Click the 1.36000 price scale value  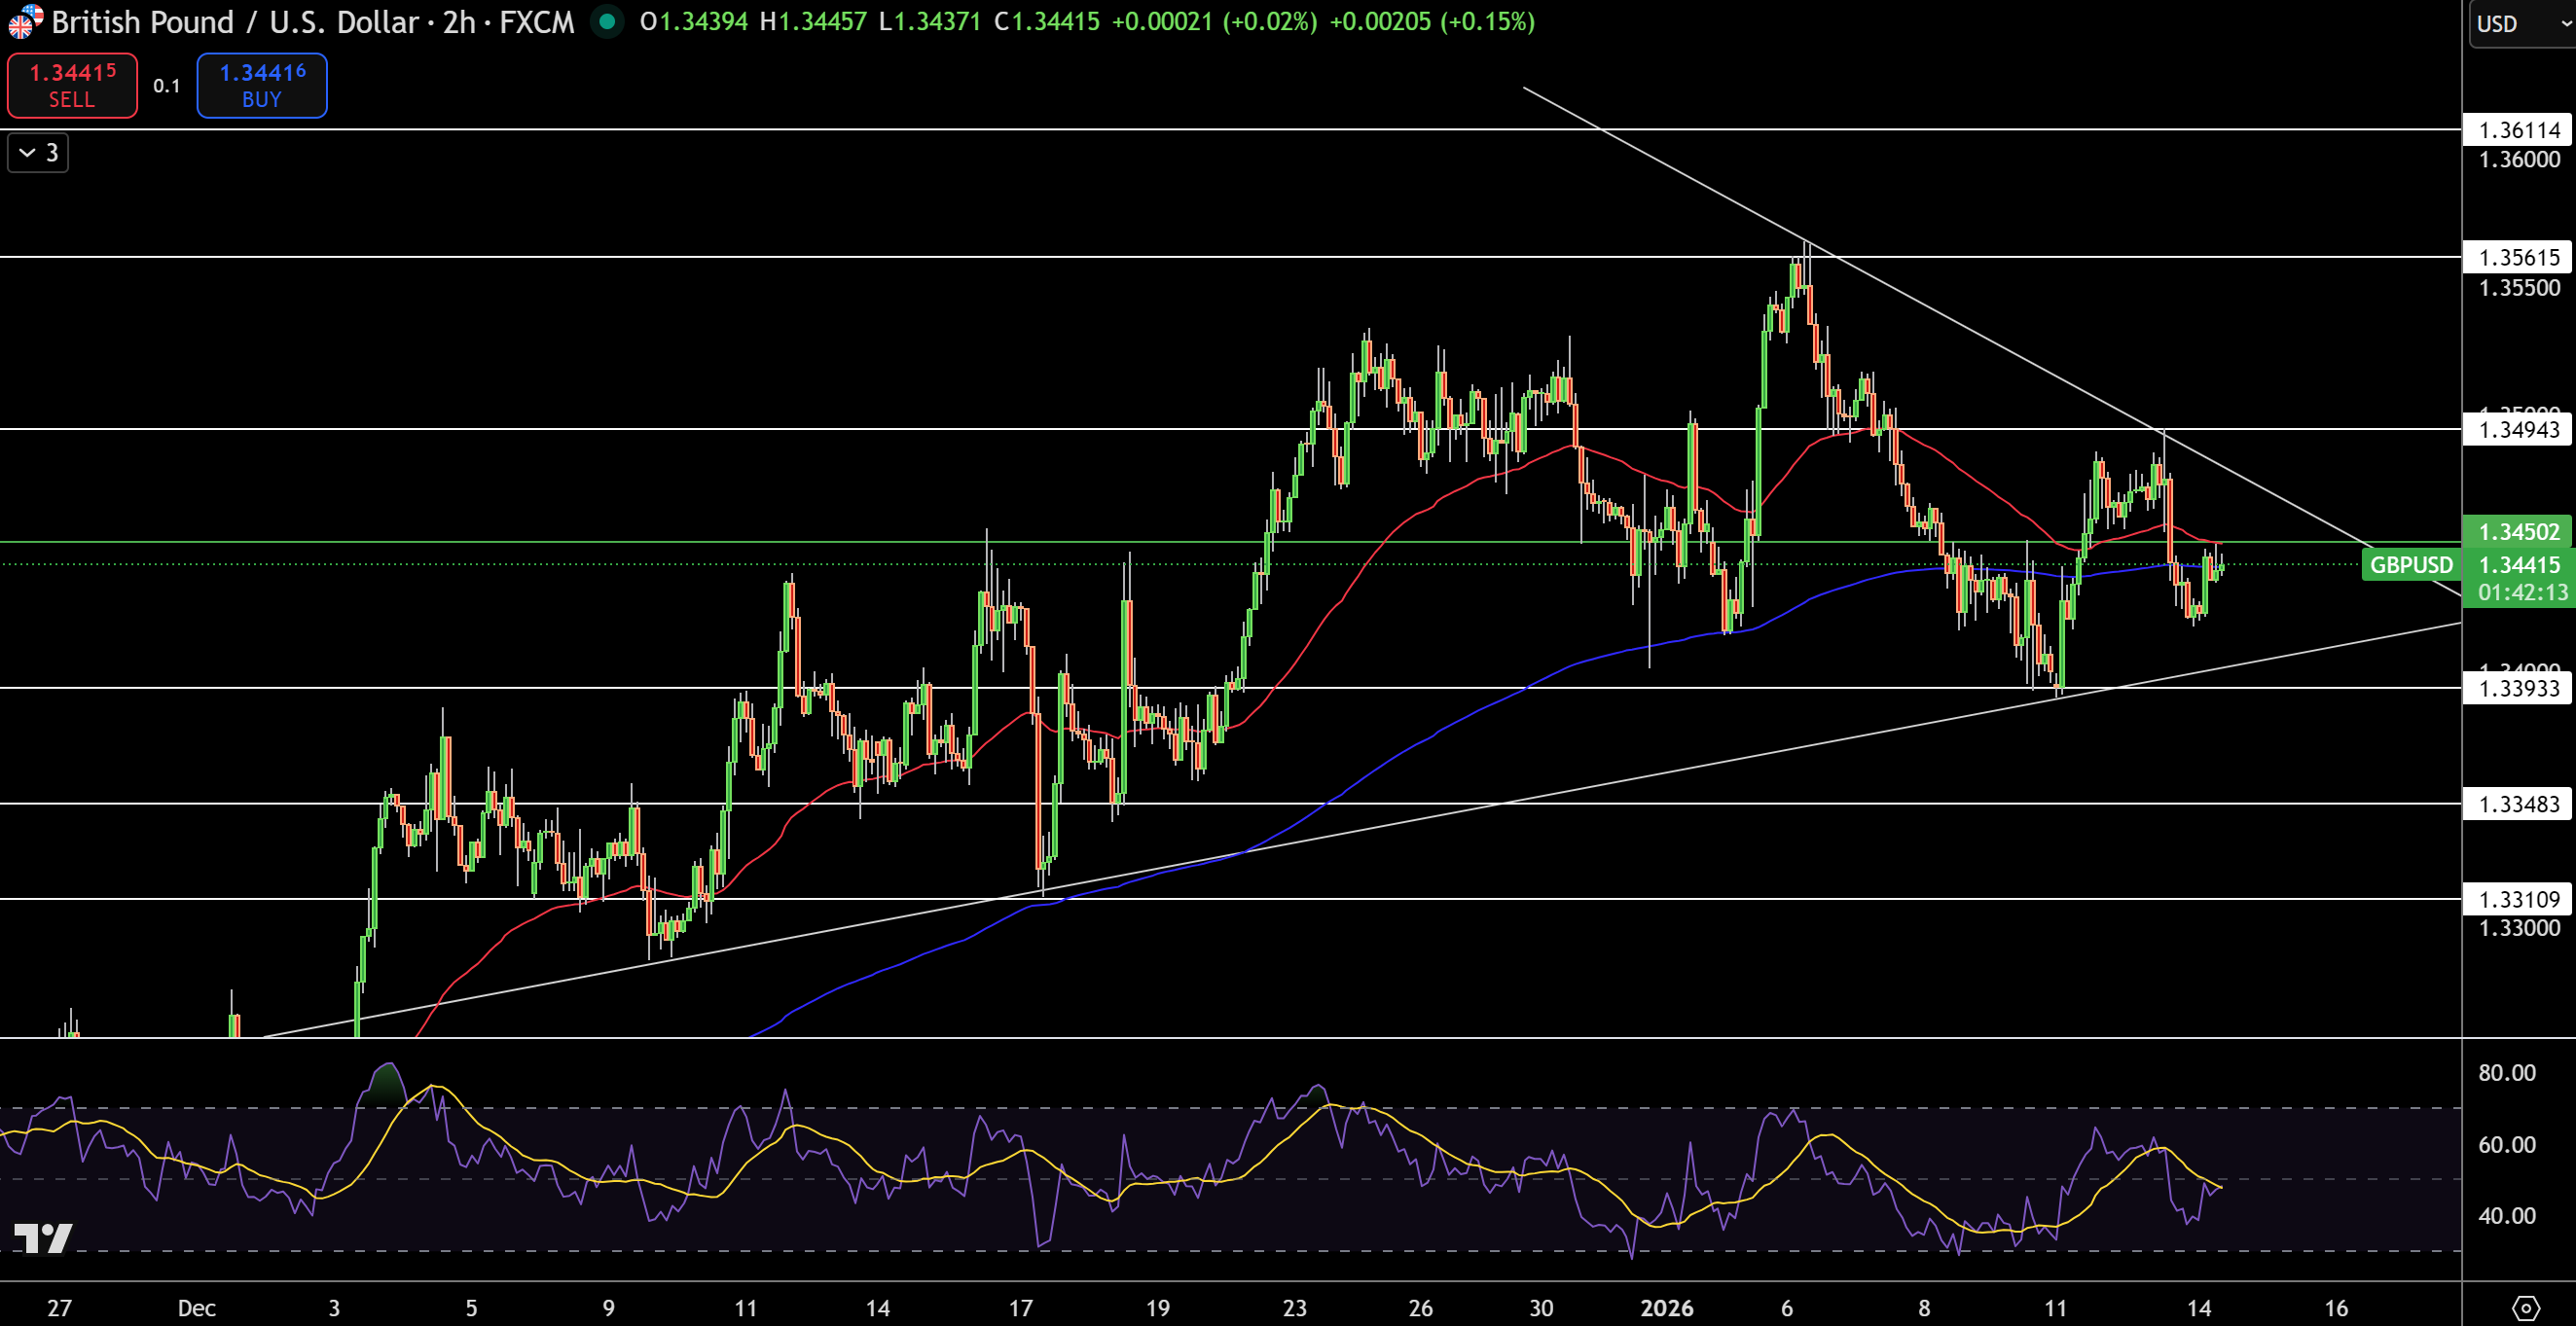tap(2519, 160)
